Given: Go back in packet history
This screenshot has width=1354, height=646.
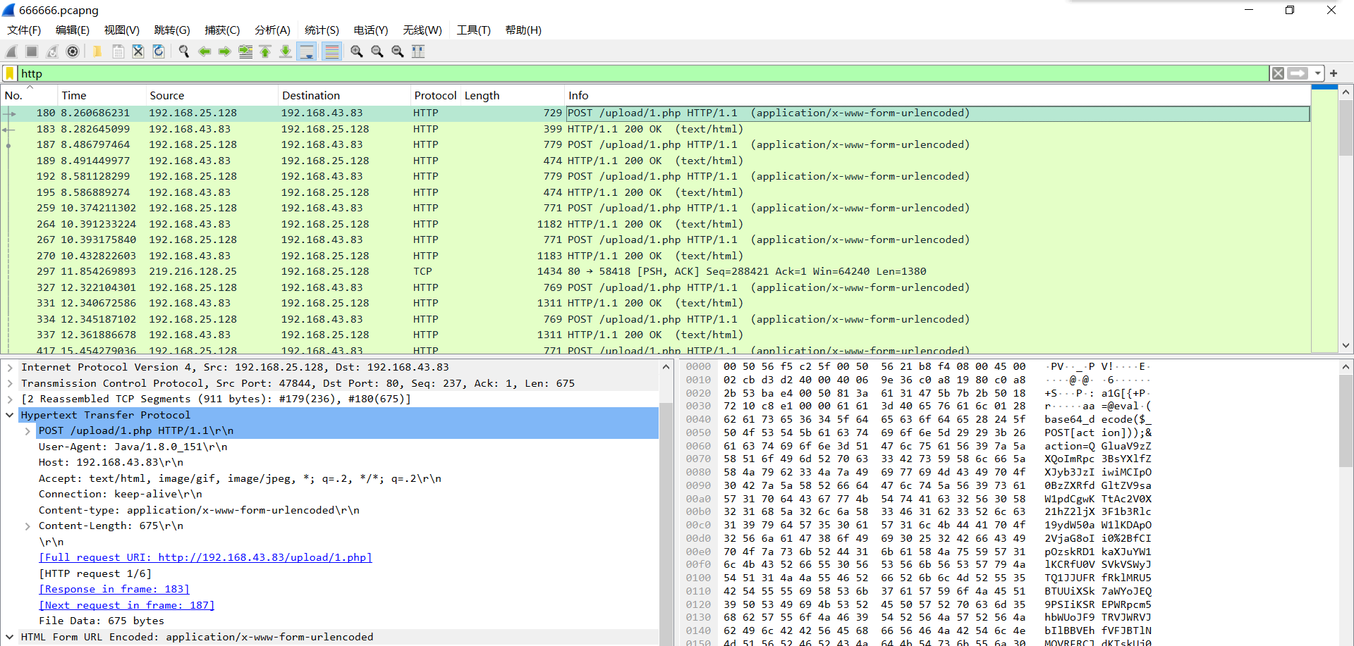Looking at the screenshot, I should [x=205, y=51].
